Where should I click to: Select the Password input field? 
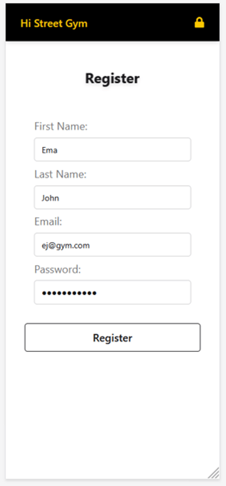[112, 292]
